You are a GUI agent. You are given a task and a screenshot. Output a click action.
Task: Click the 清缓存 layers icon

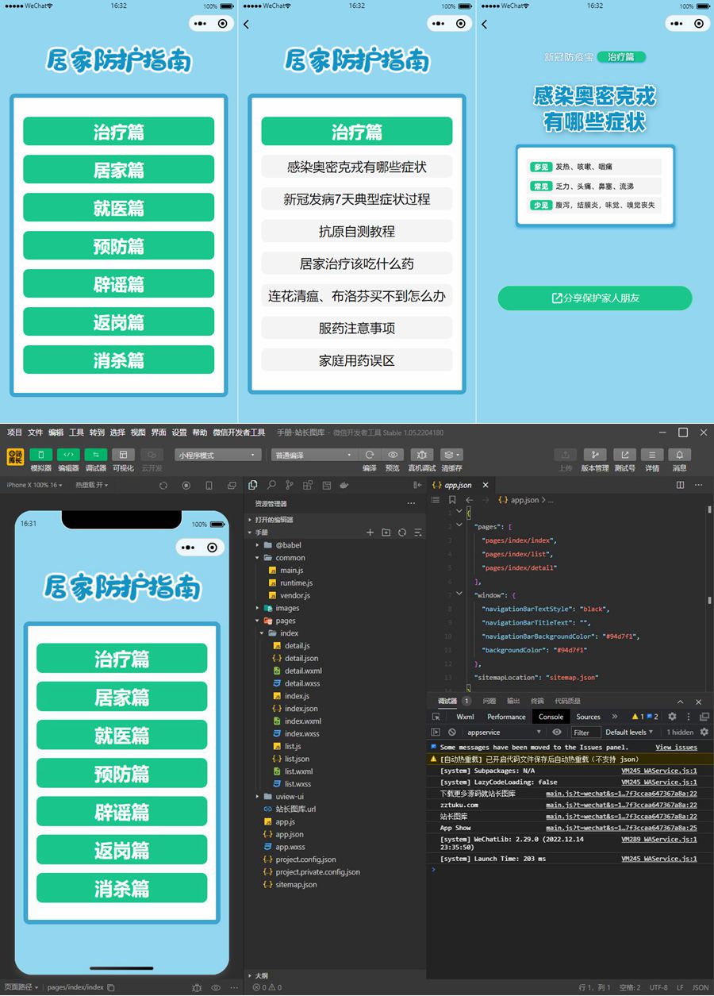(451, 455)
